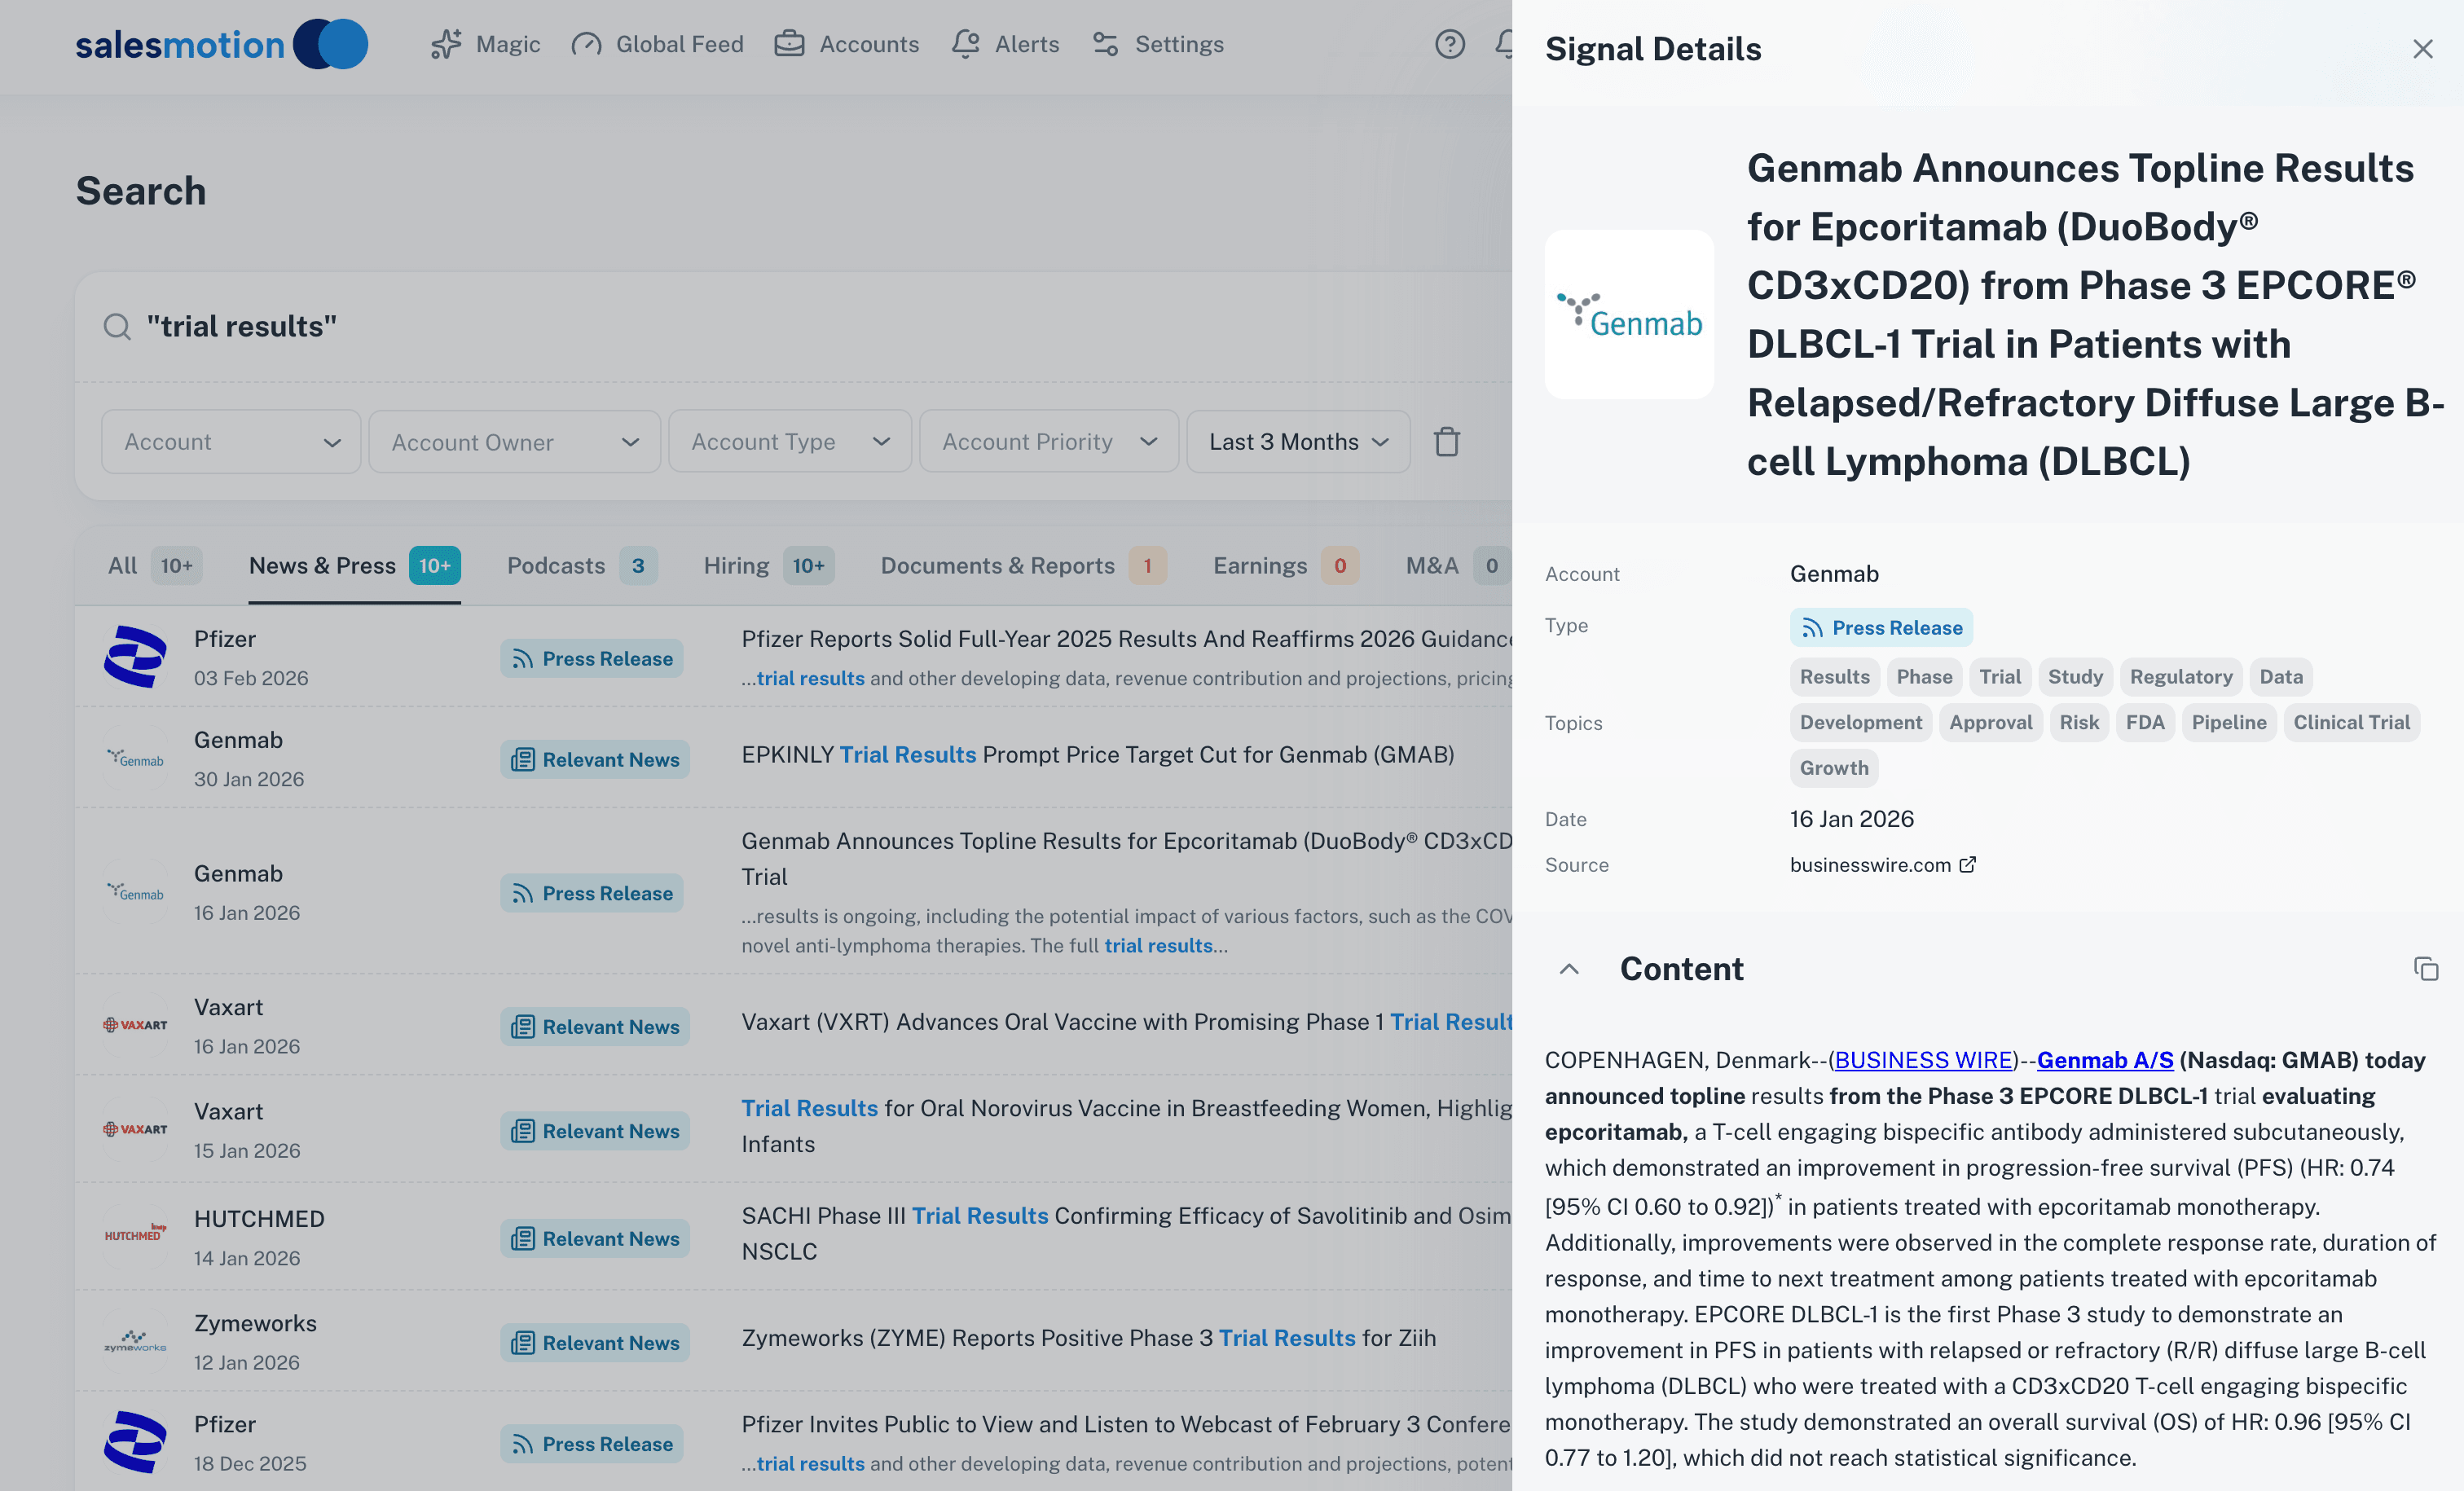Click the Press Release badge in the Pfizer 03 Feb row
The height and width of the screenshot is (1491, 2464).
[592, 658]
